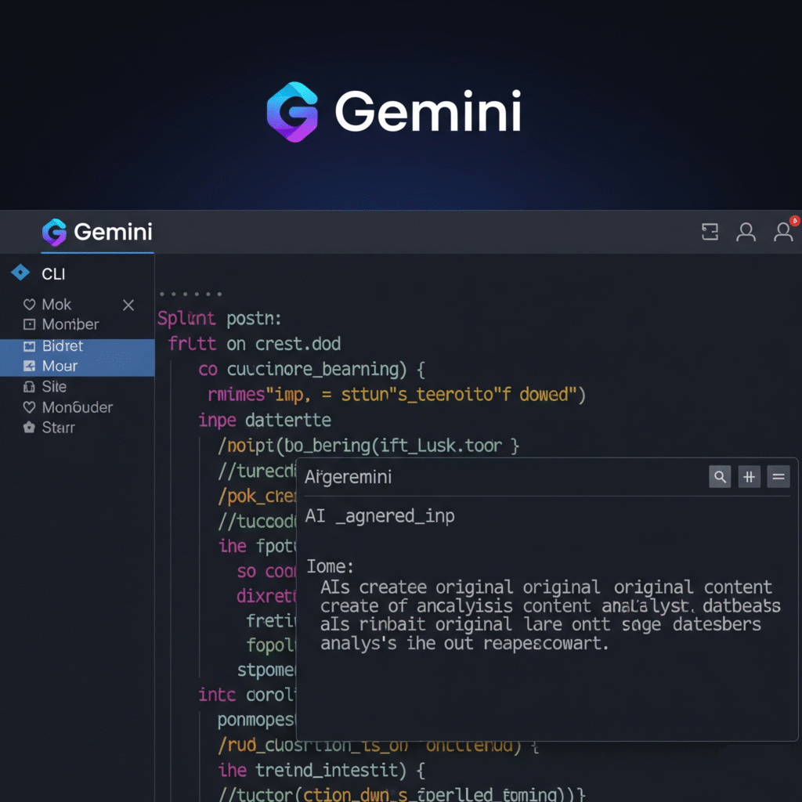Select the CLI sidebar heading

pyautogui.click(x=53, y=274)
